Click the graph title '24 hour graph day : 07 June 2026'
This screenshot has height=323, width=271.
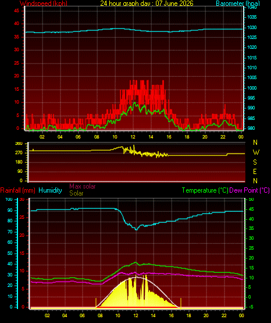tap(147, 3)
